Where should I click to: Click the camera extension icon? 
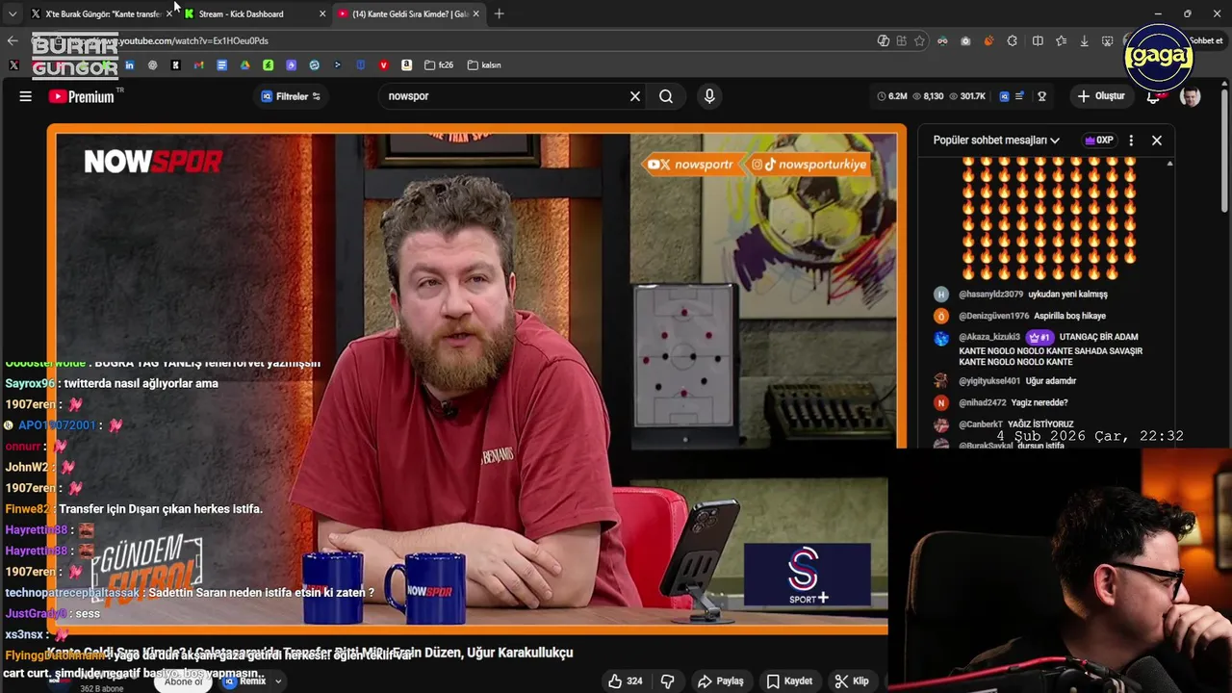965,40
